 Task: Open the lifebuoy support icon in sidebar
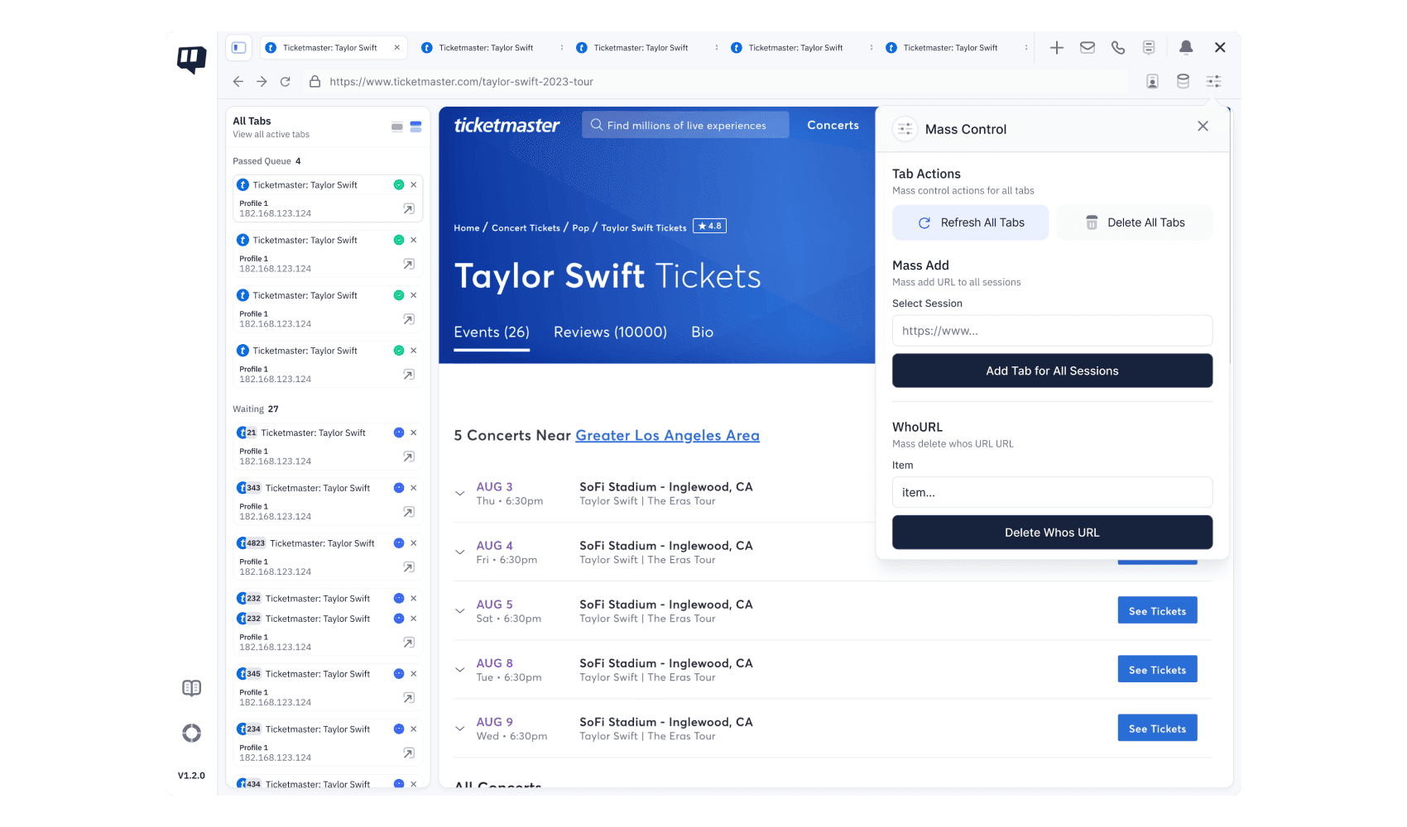[x=192, y=733]
